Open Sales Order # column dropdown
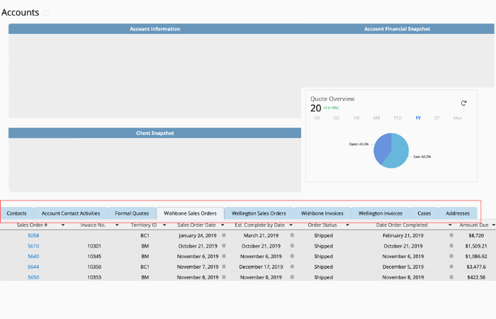This screenshot has width=496, height=319. (x=63, y=225)
